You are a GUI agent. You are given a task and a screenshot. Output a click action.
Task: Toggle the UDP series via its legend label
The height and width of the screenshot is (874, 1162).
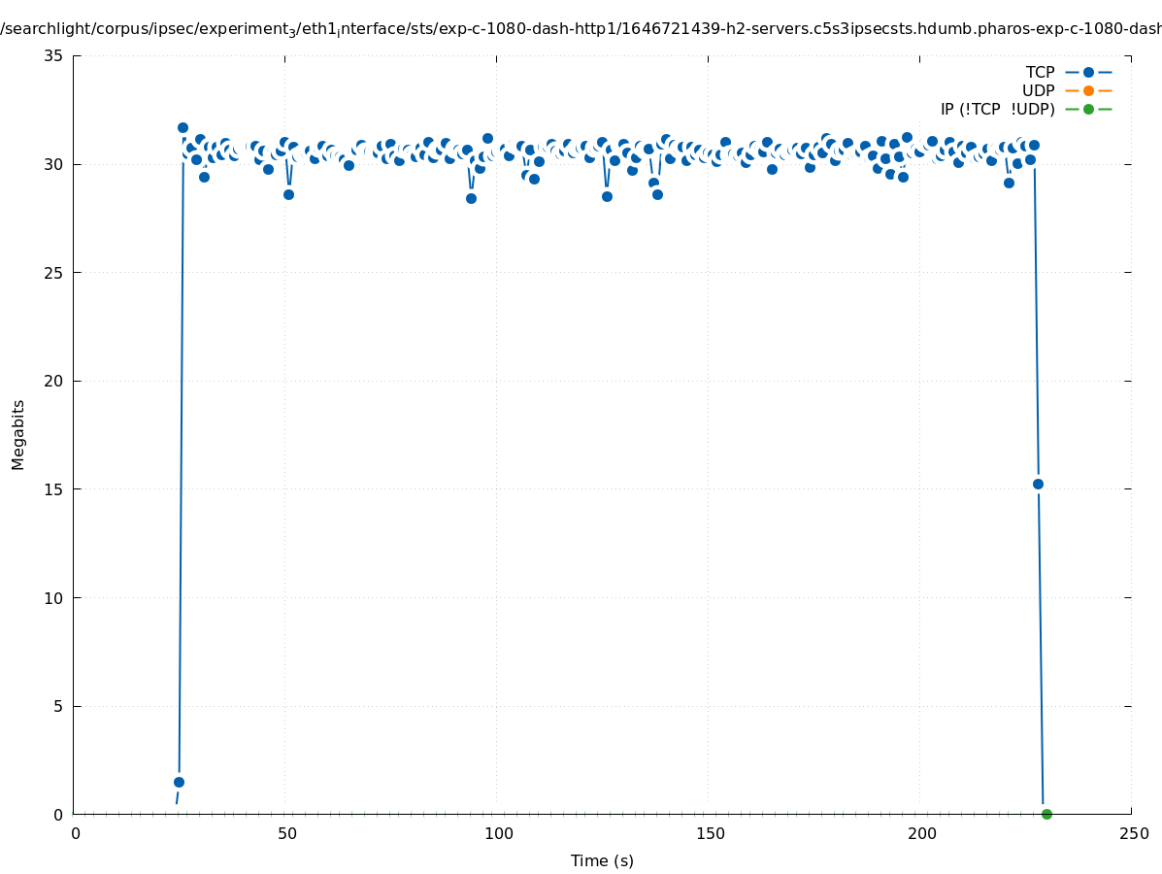(x=1038, y=90)
